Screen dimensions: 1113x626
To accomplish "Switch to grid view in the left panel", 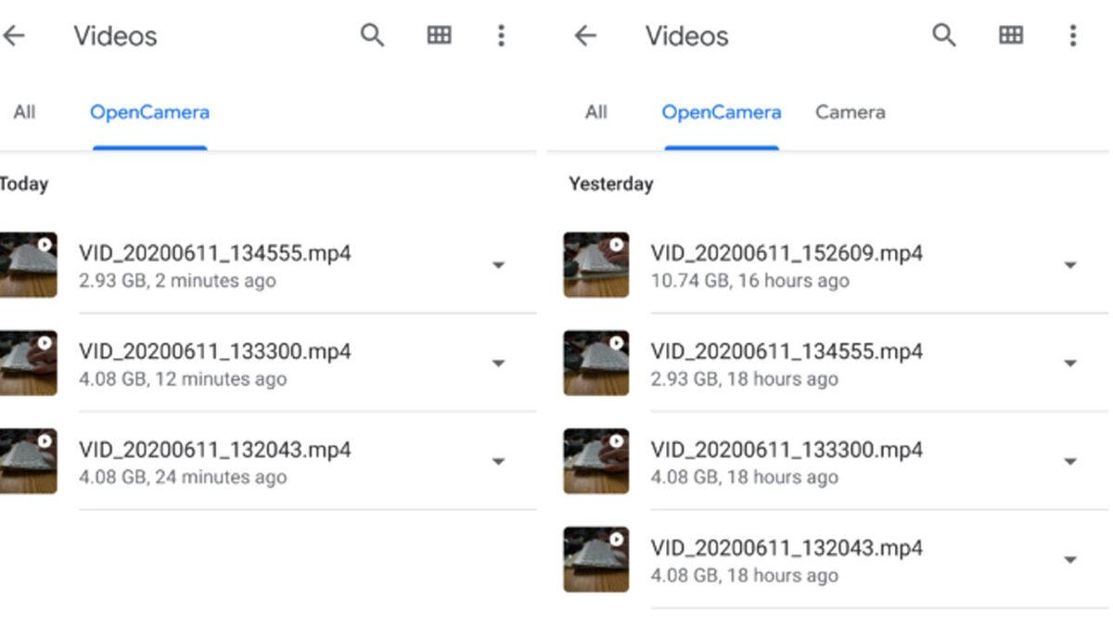I will click(439, 36).
